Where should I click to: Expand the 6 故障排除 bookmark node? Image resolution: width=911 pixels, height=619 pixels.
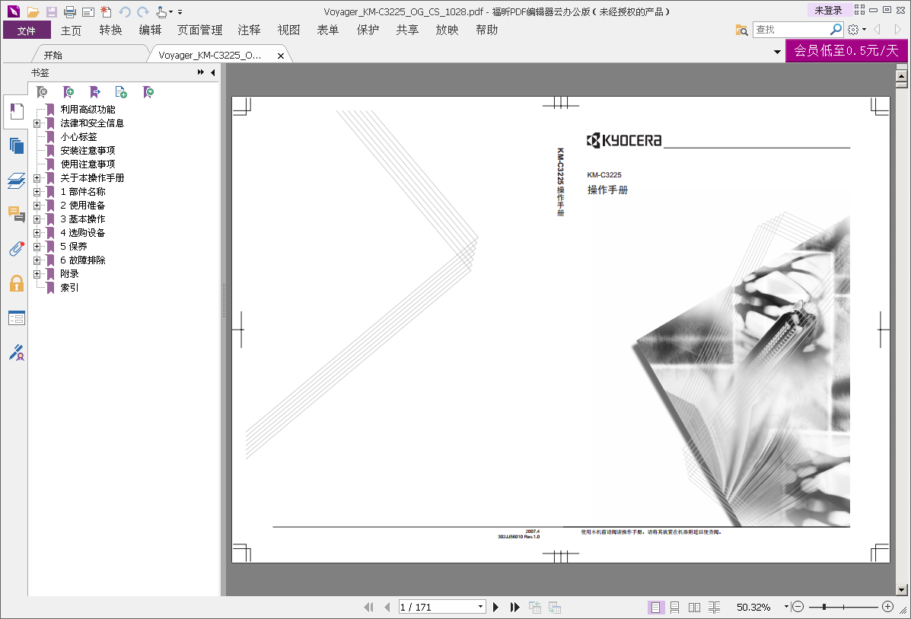[x=37, y=260]
